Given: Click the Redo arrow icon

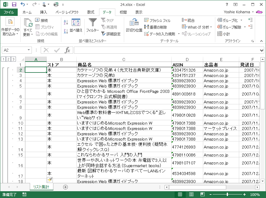Looking at the screenshot, I should 34,4.
